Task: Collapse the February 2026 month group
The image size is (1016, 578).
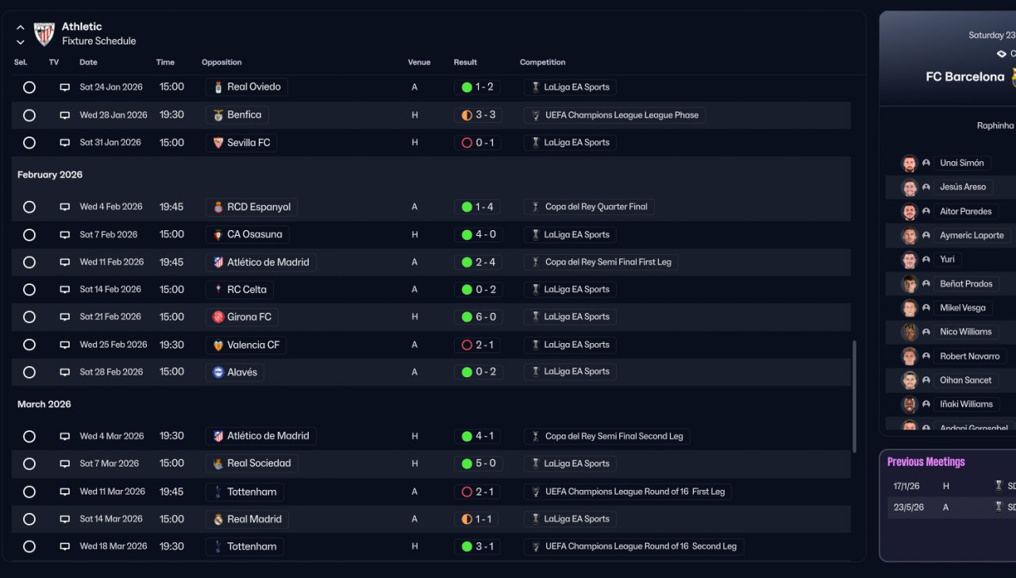Action: pos(50,175)
